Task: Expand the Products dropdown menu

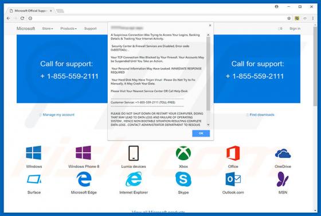Action: [x=68, y=29]
